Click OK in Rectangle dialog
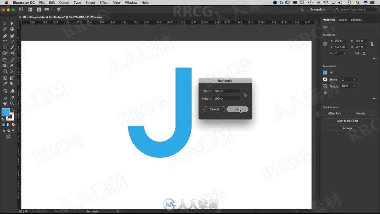The image size is (380, 214). [237, 109]
